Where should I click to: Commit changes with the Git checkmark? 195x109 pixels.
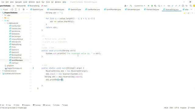tap(176, 6)
